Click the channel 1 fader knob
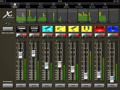 click(20, 55)
